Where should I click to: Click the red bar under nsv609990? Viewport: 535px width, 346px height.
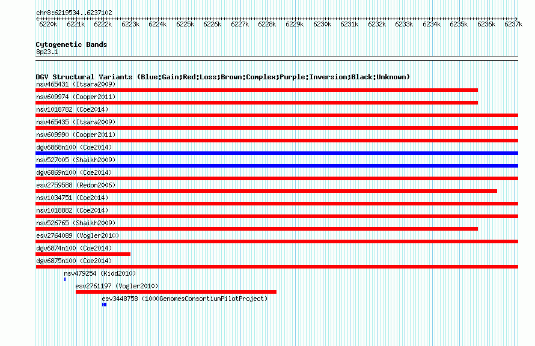click(277, 141)
